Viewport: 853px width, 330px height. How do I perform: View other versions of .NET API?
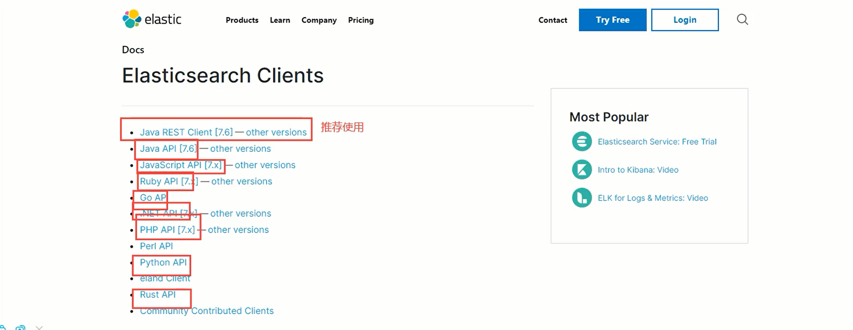[241, 214]
